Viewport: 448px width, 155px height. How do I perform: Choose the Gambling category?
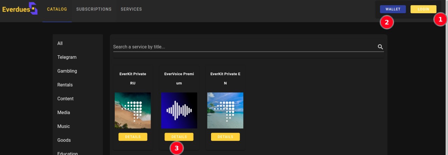pyautogui.click(x=67, y=71)
